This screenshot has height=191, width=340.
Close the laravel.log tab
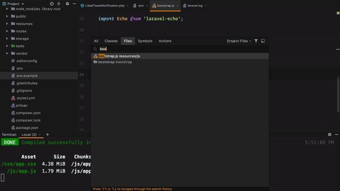[x=206, y=6]
